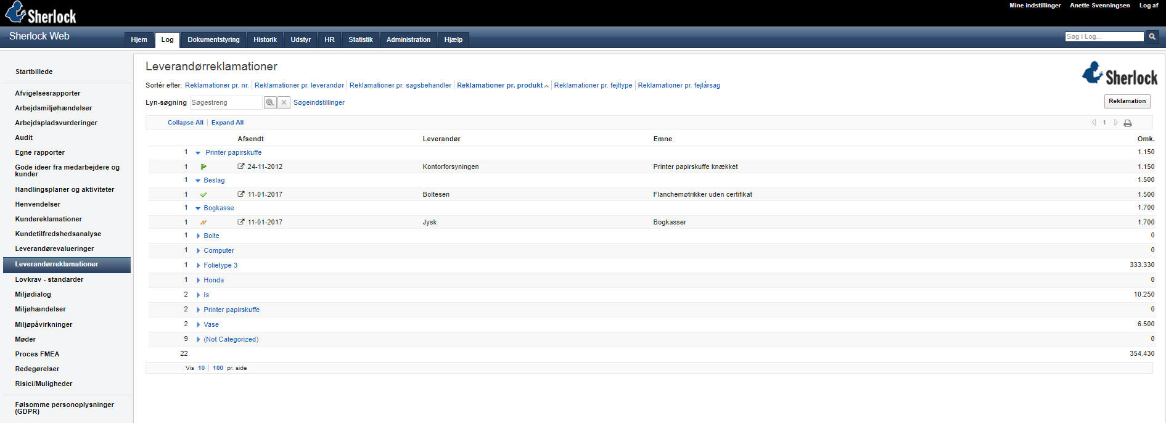Show 100 items per page
Viewport: 1166px width, 423px height.
218,368
